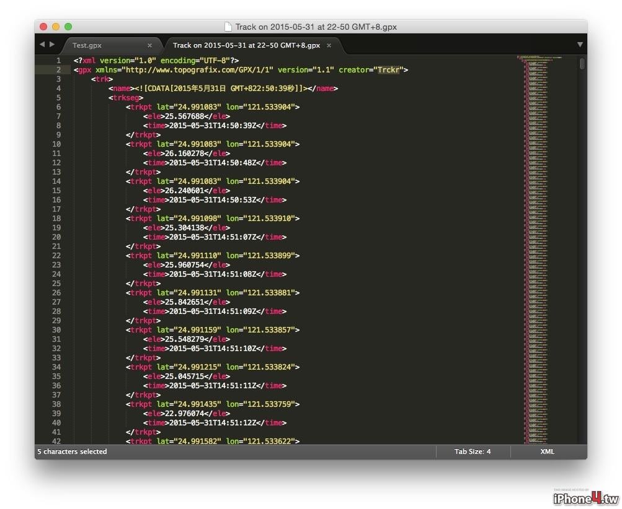
Task: Click lon value "121.533910"
Action: coord(269,218)
